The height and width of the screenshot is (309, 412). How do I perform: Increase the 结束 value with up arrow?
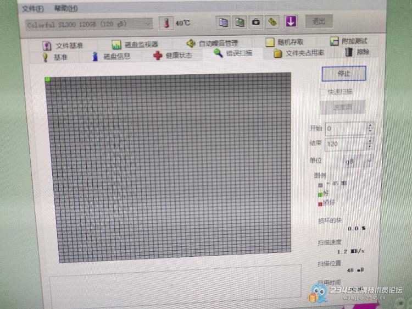(x=370, y=141)
